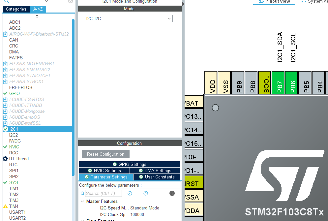Select SPI1 peripheral

pos(14,171)
